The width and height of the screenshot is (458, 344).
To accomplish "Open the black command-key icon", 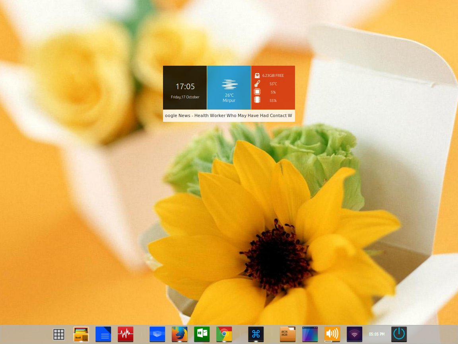I will coord(256,334).
